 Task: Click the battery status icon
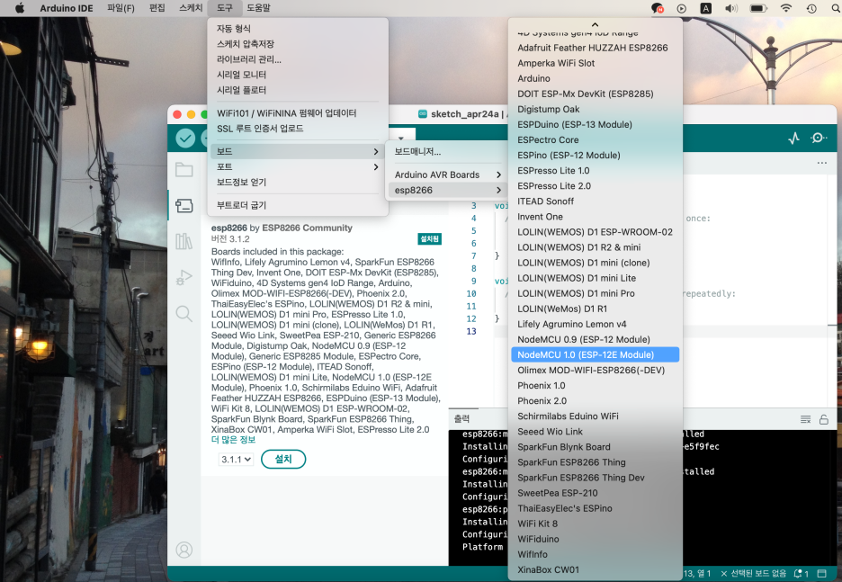758,8
